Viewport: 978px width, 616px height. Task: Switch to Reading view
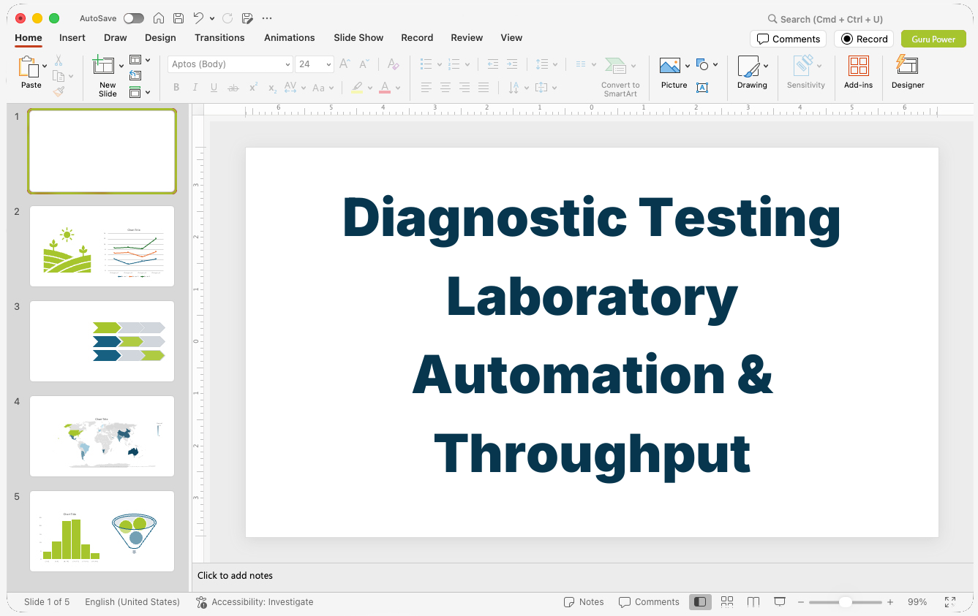point(753,601)
